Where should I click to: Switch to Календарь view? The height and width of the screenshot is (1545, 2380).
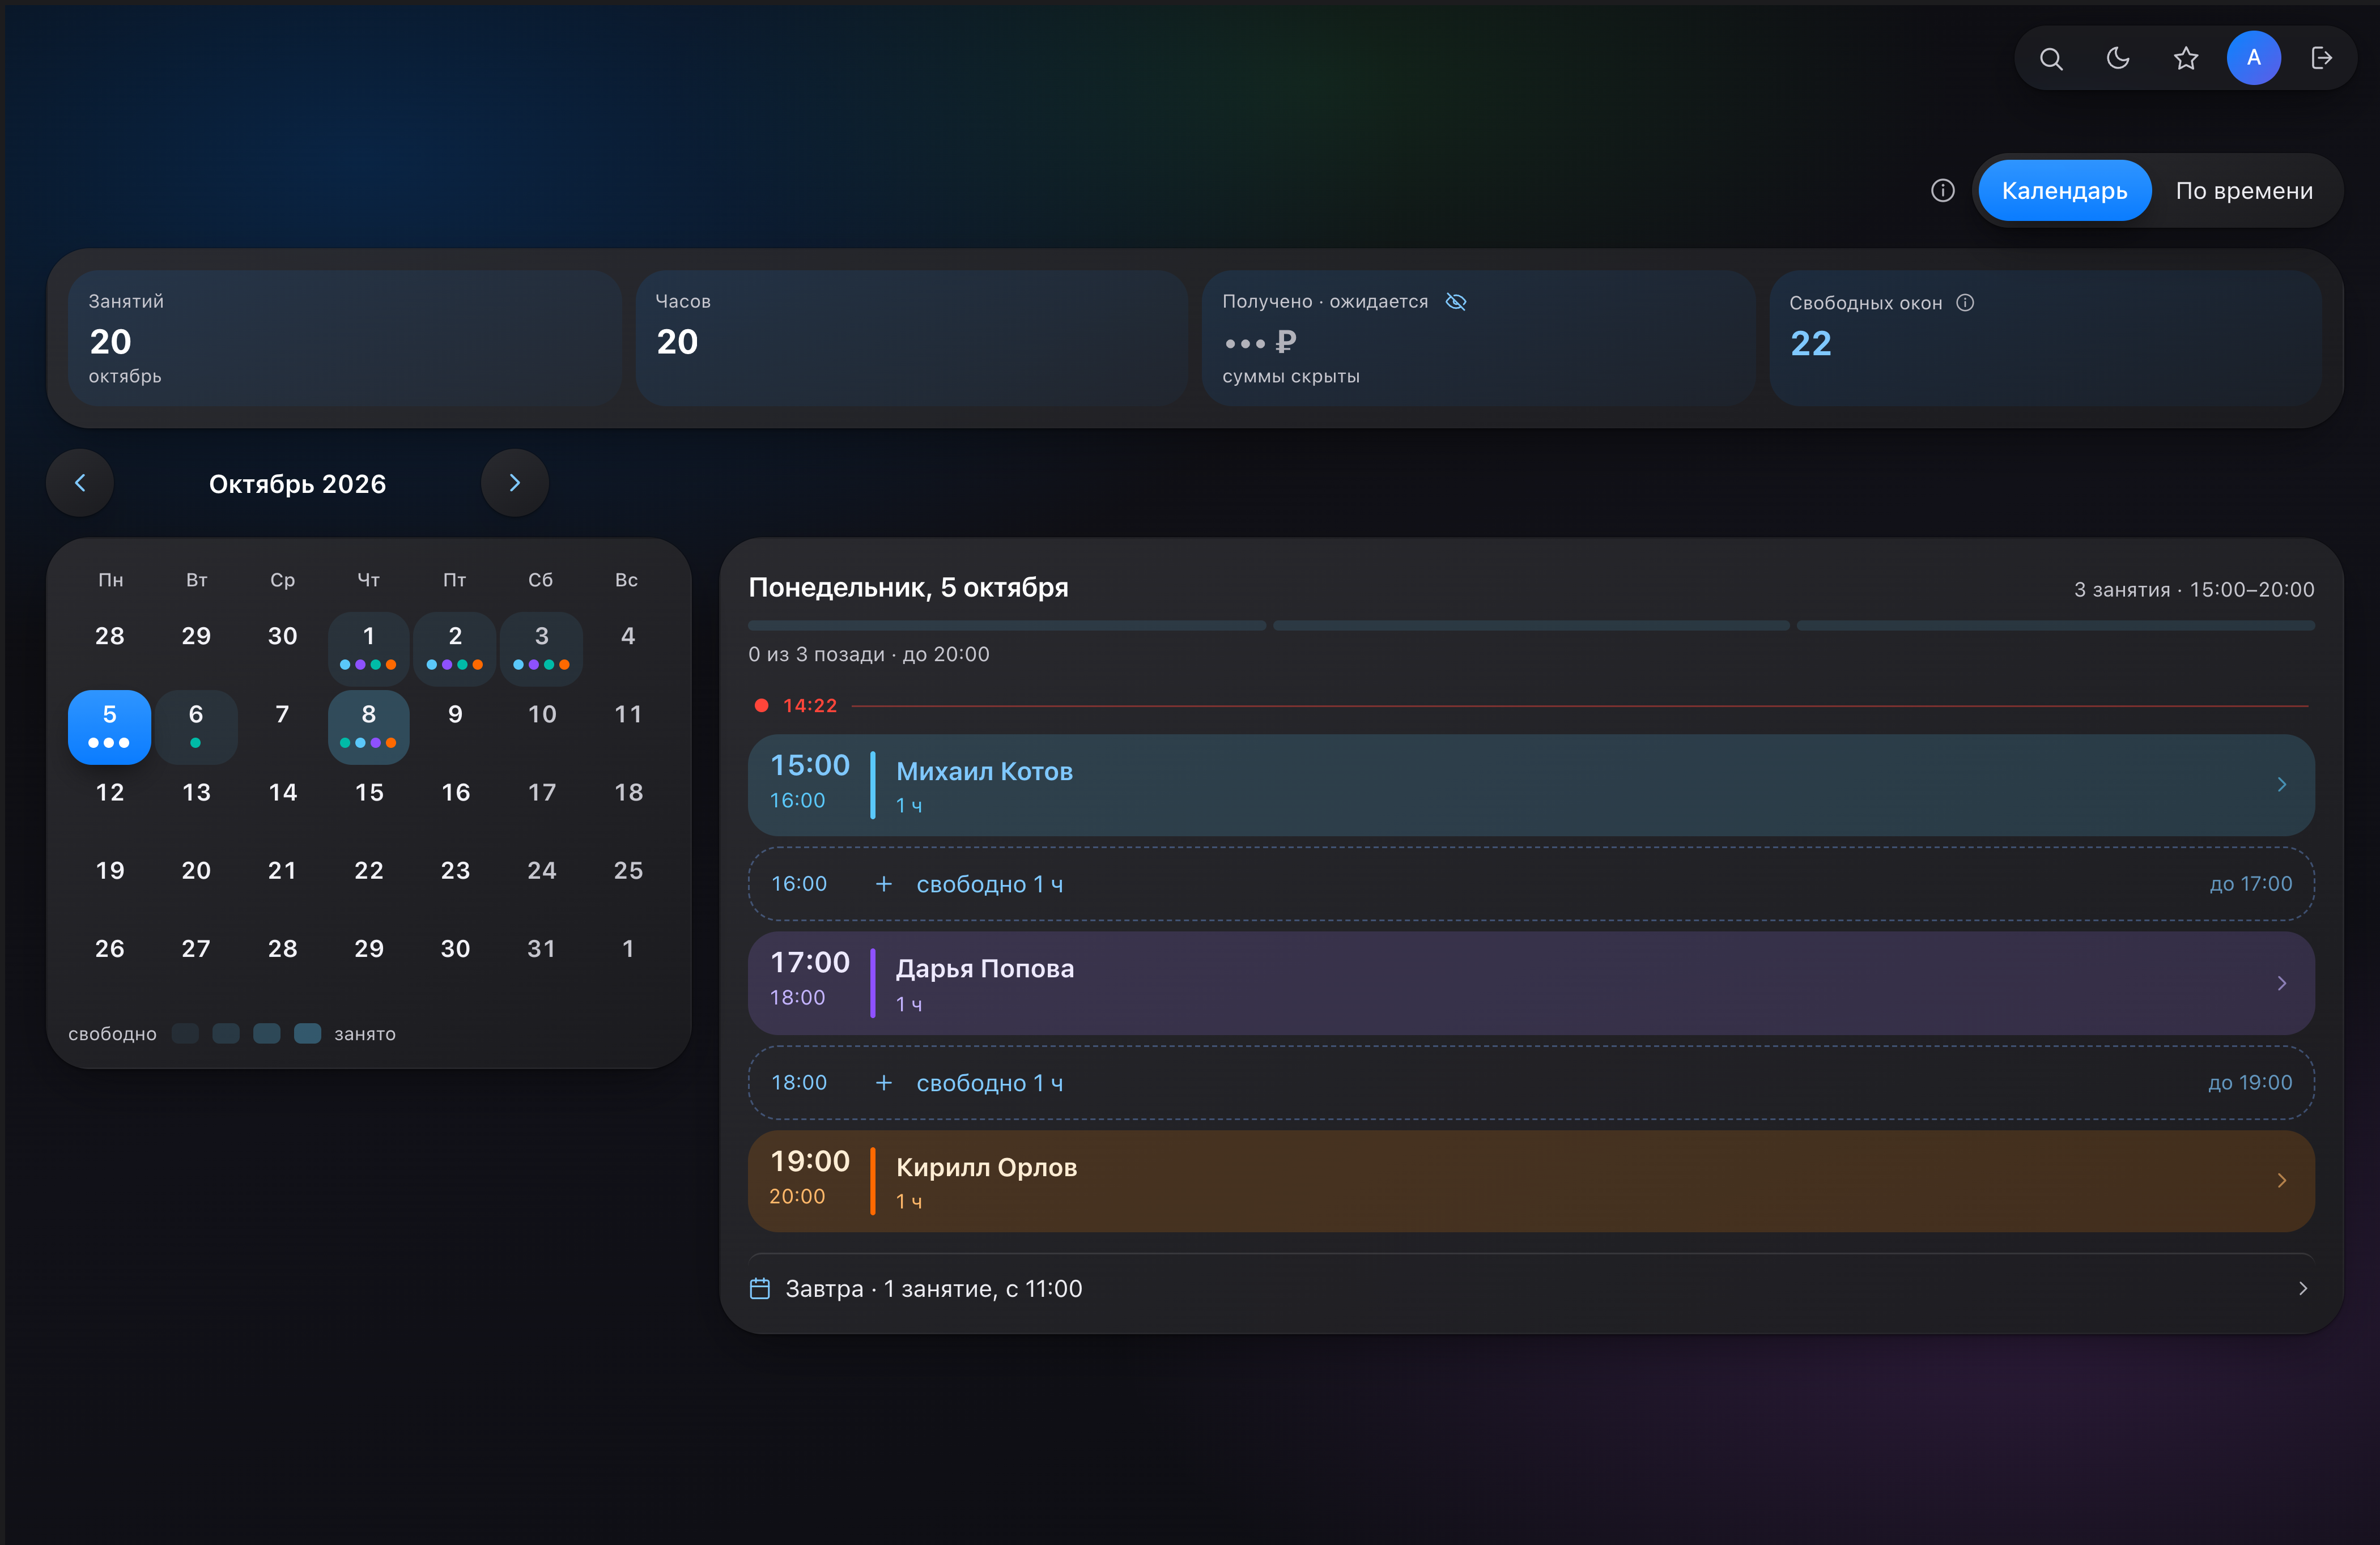point(2064,190)
